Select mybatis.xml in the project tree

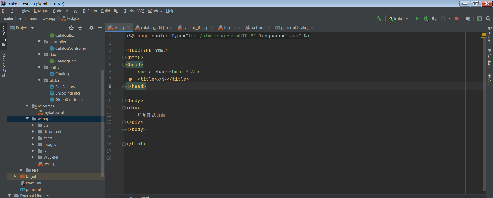click(53, 112)
